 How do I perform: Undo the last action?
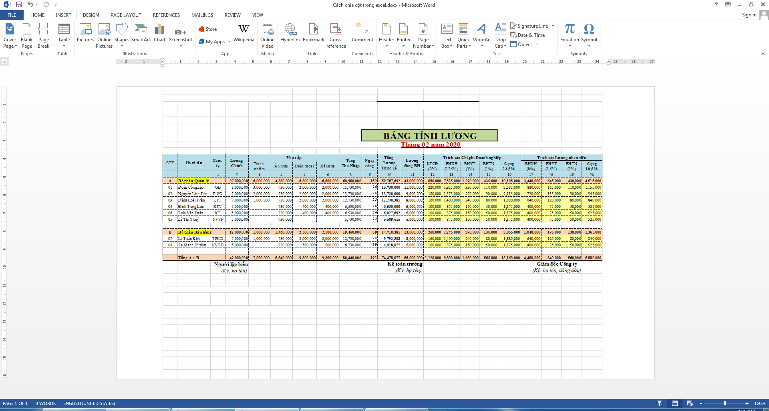[30, 4]
